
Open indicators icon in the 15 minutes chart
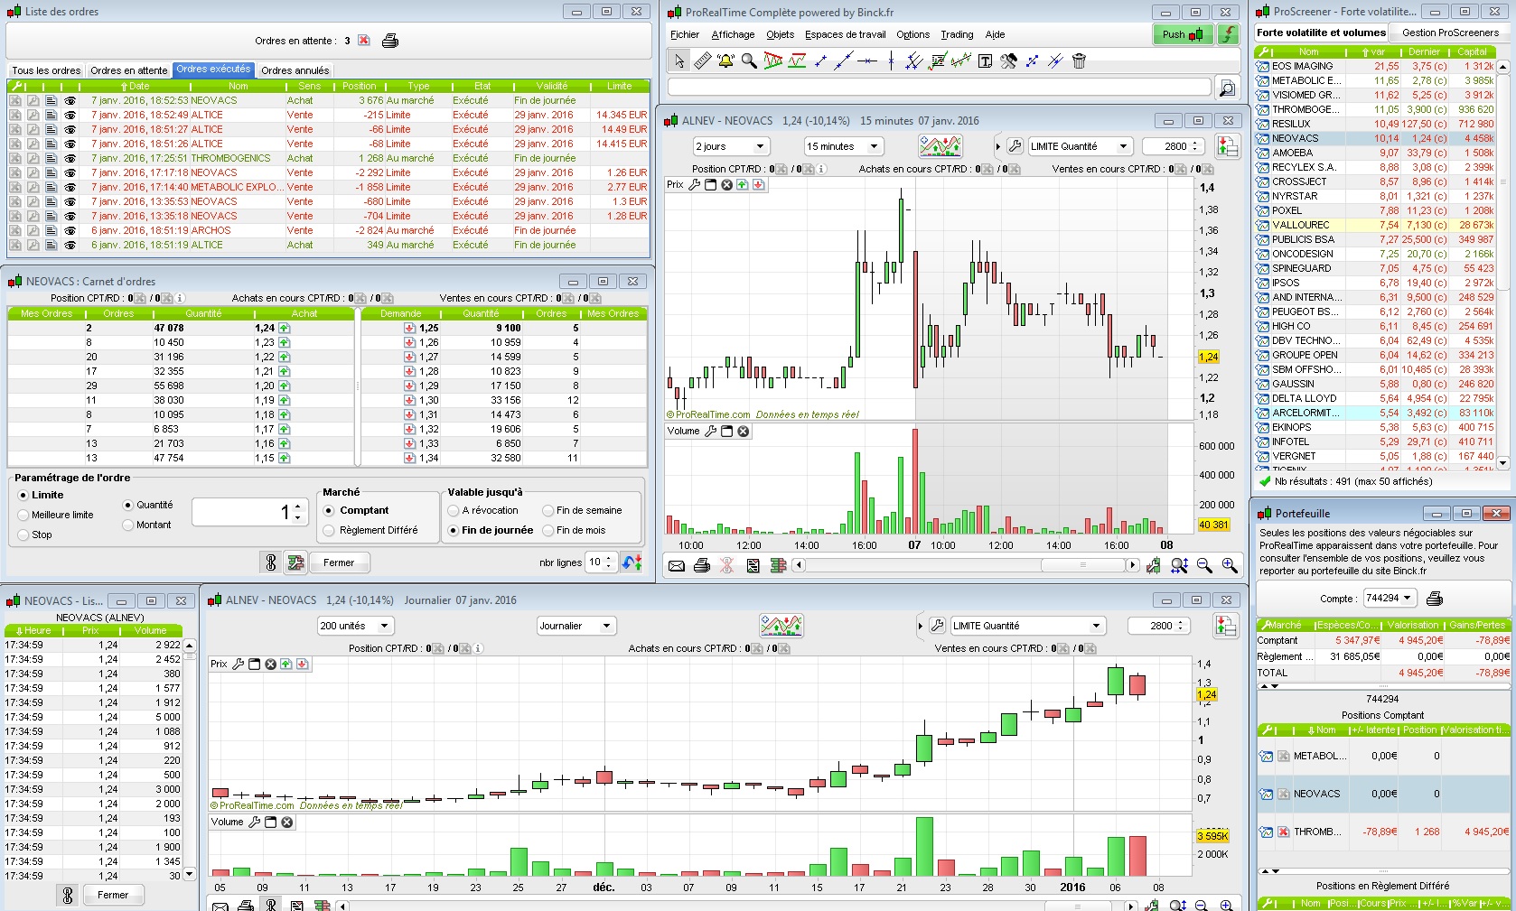[x=940, y=145]
